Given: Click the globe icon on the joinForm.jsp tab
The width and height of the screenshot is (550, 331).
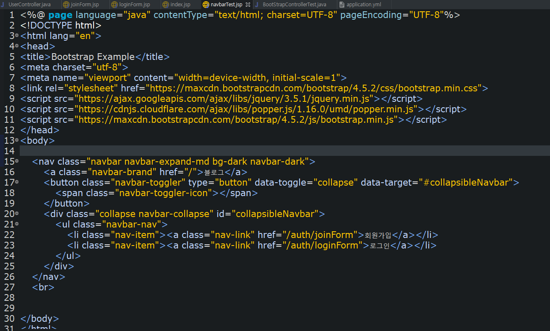Looking at the screenshot, I should (66, 5).
